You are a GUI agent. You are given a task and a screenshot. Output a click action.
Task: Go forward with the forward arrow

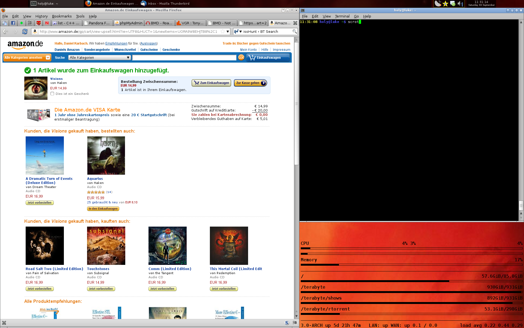pos(15,31)
